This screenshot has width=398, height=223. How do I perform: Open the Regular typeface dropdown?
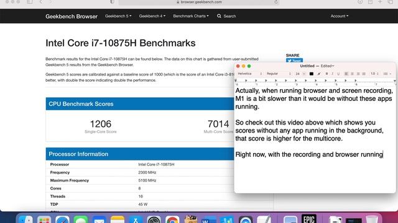click(x=279, y=74)
